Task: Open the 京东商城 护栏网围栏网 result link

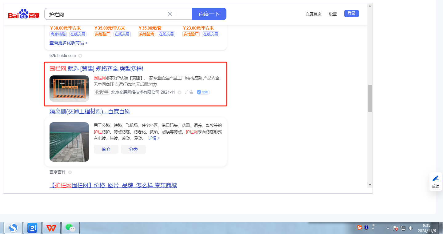Action: (x=113, y=185)
